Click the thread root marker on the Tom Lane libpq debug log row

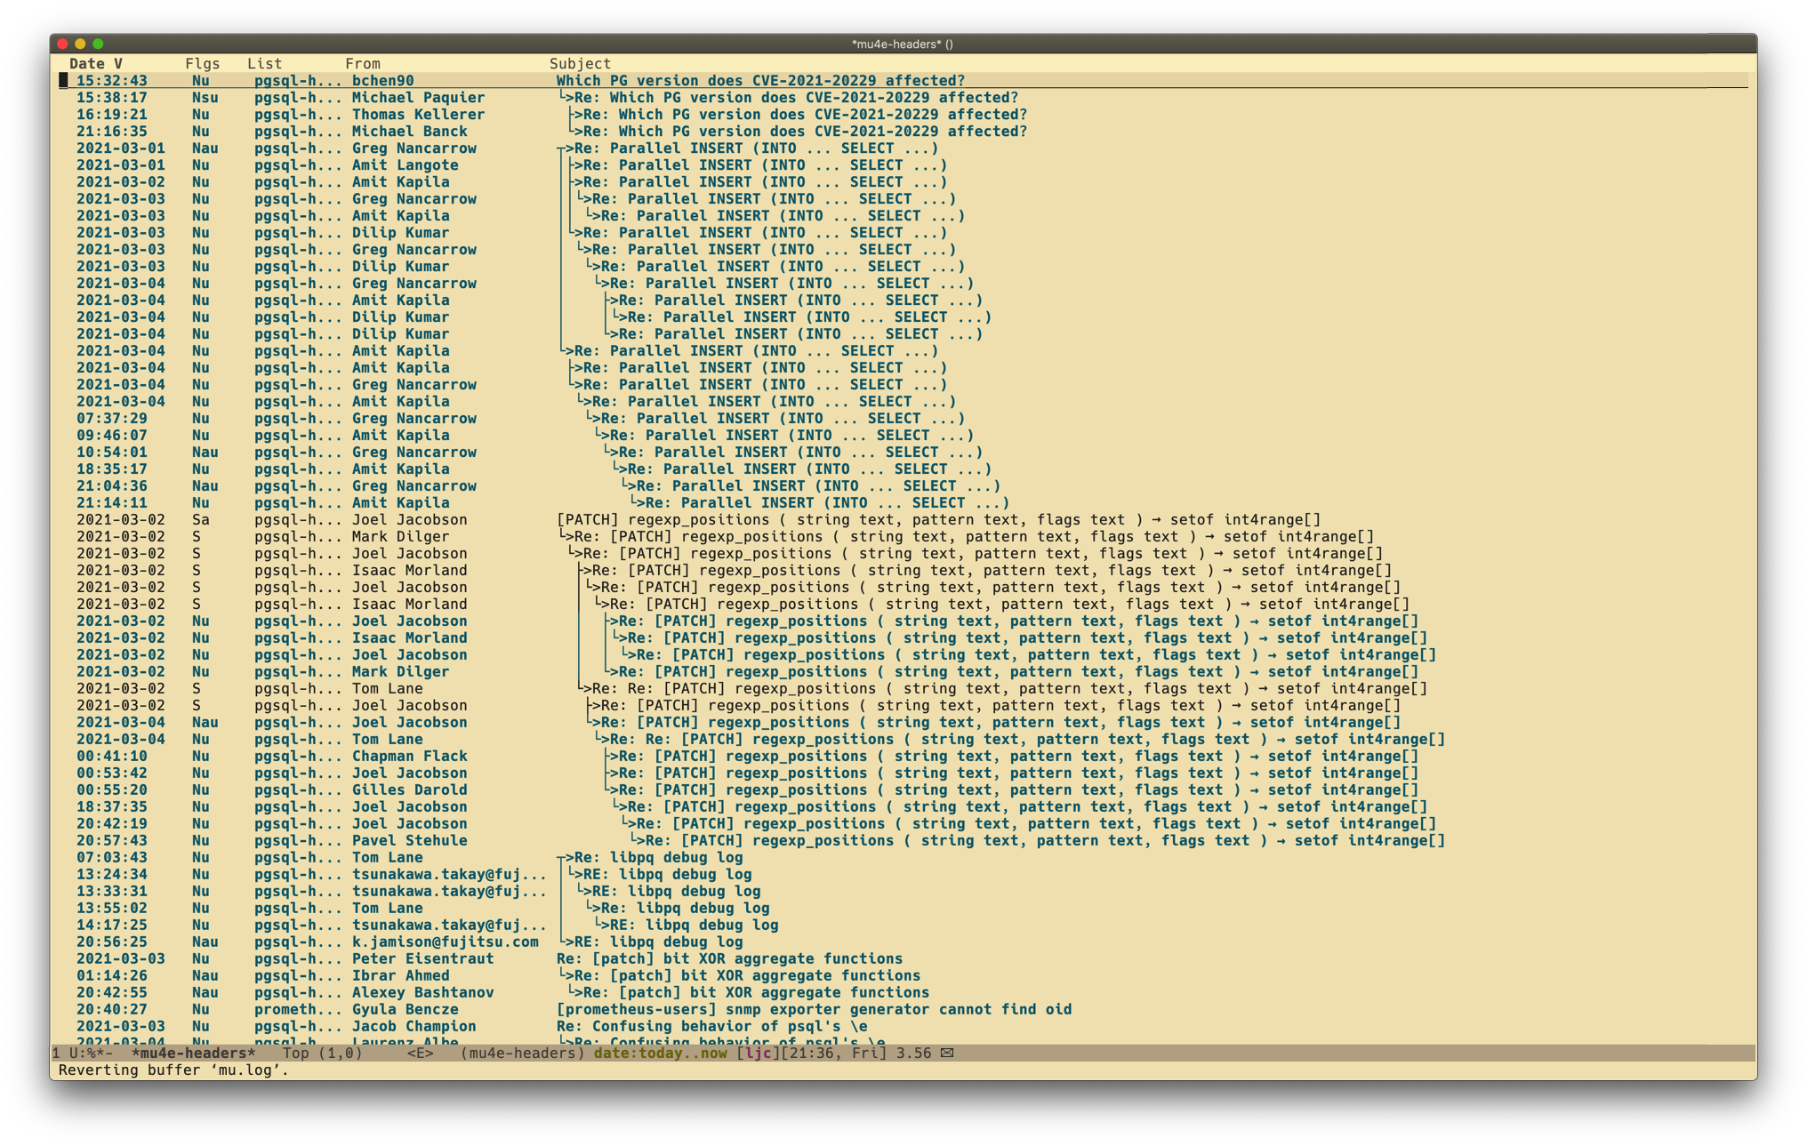561,858
